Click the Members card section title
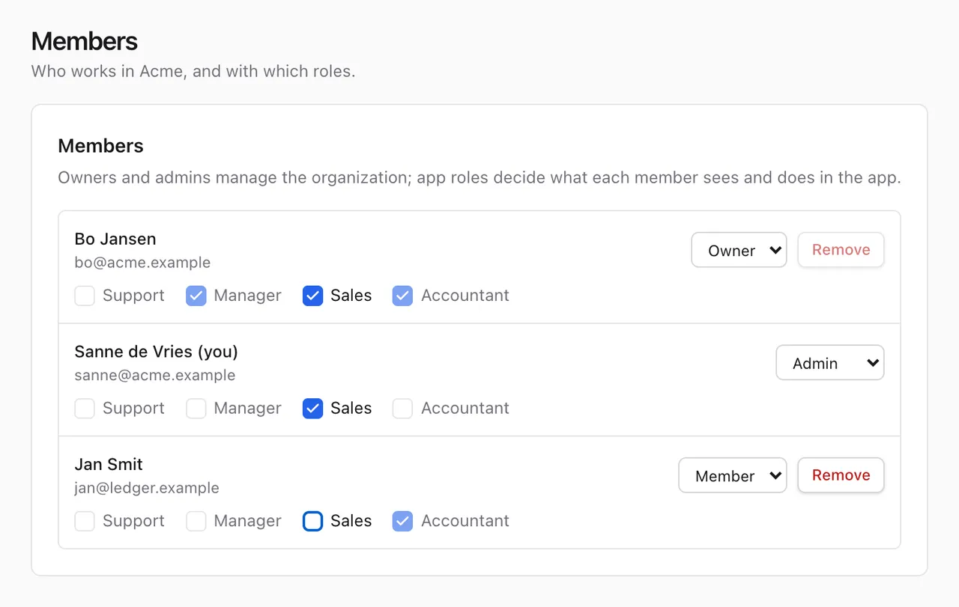959x607 pixels. 100,146
